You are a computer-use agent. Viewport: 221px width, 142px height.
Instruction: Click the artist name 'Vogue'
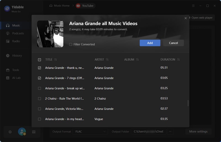pos(99,119)
